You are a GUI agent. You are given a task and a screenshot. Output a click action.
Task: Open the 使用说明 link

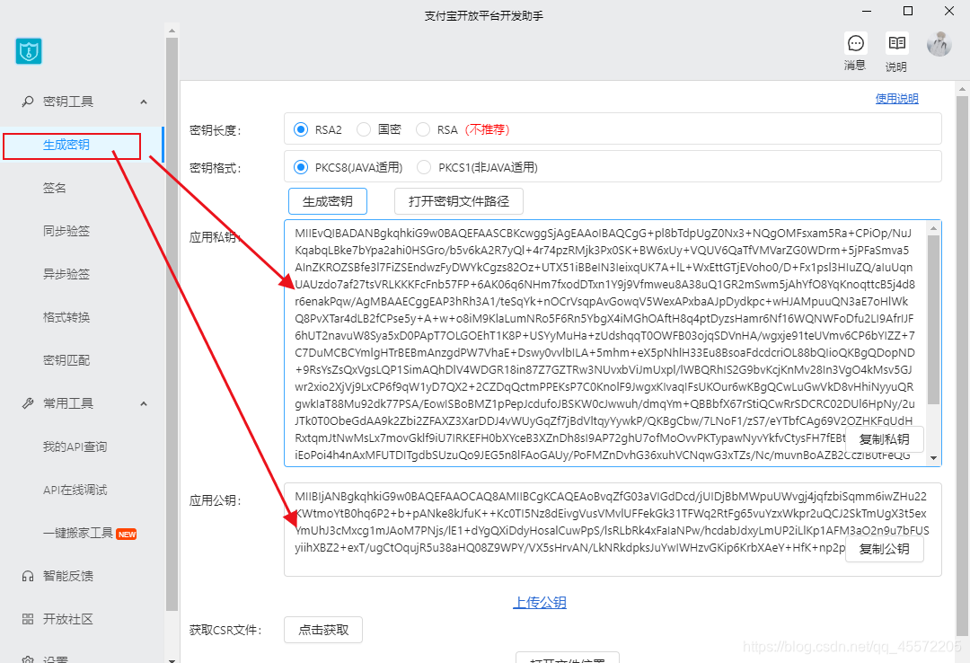[897, 99]
